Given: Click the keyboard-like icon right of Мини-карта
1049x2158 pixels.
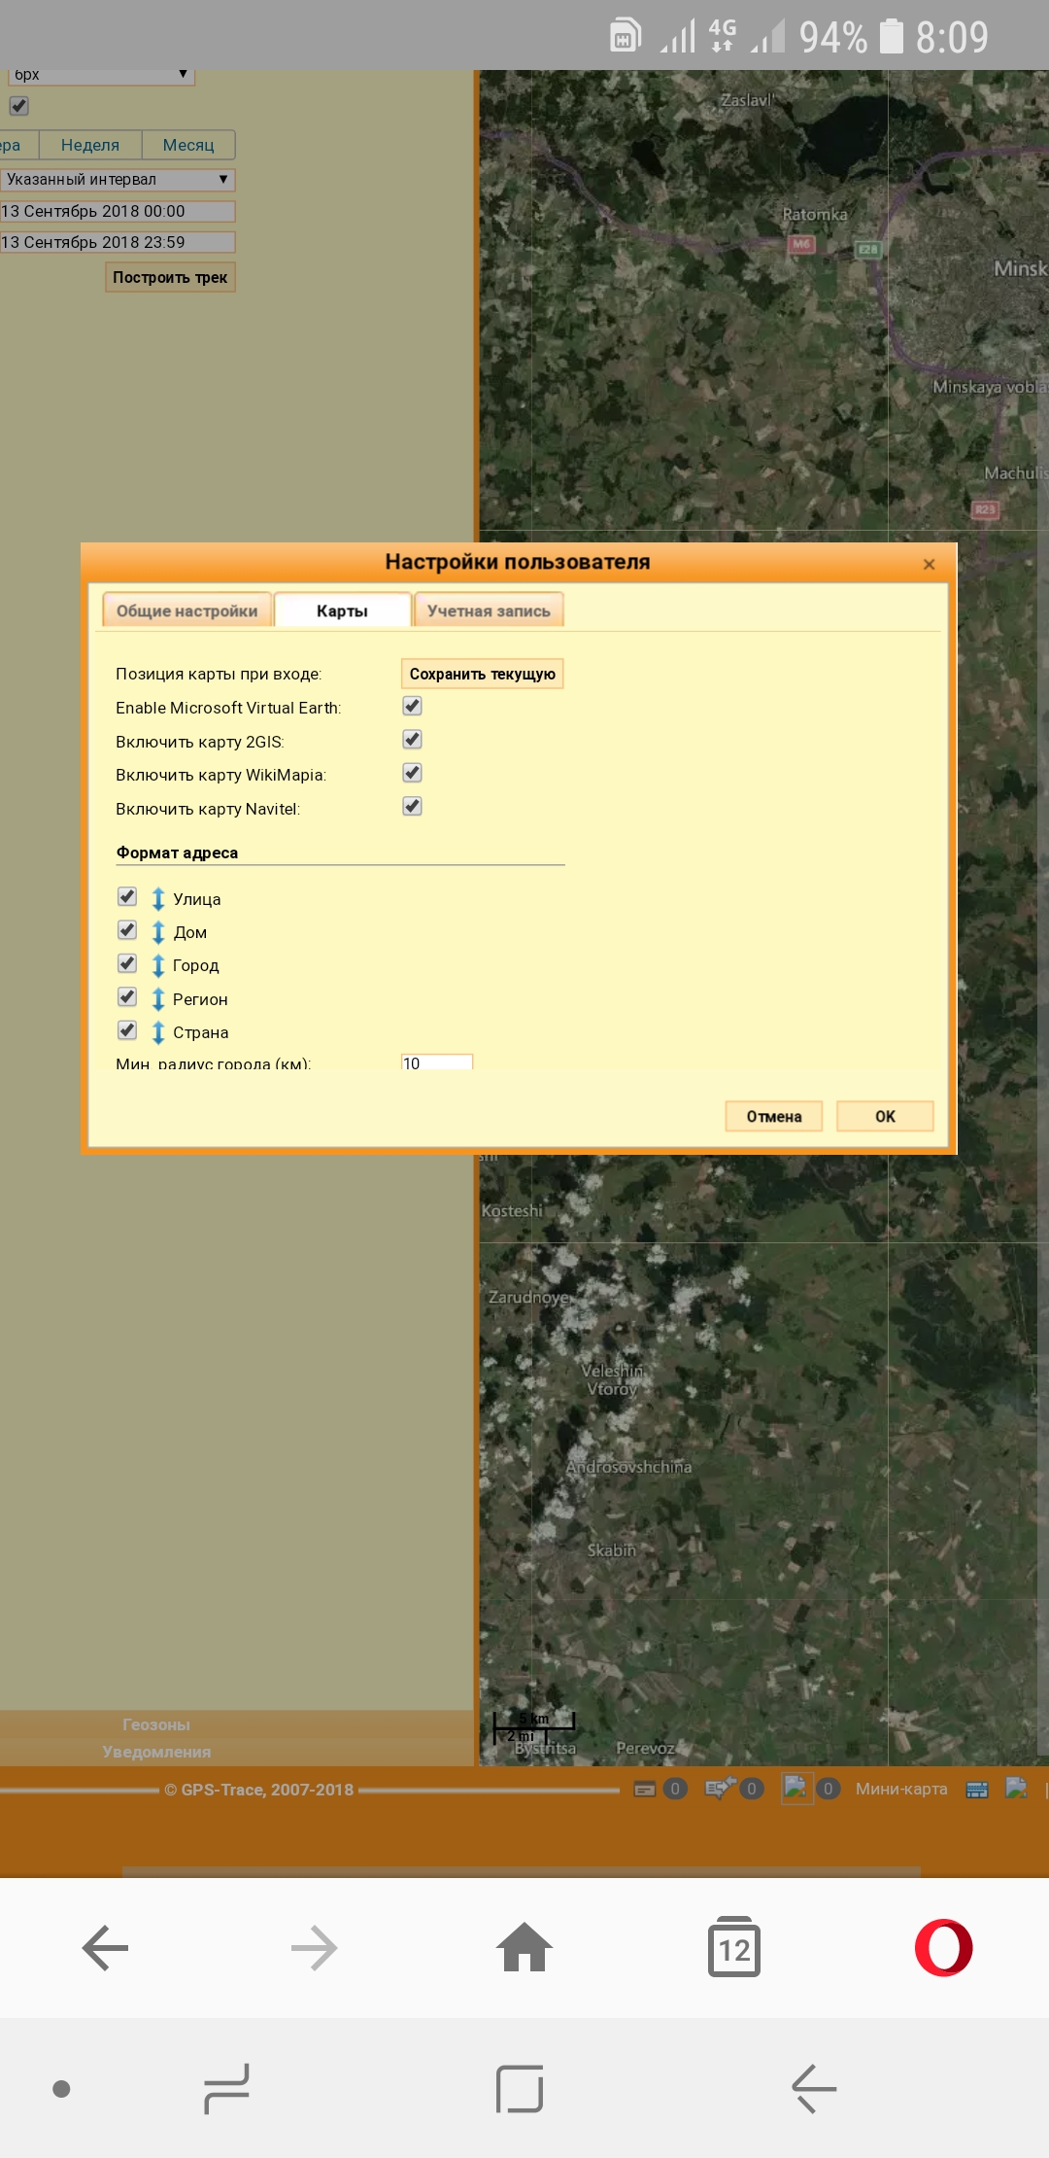Looking at the screenshot, I should [977, 1790].
